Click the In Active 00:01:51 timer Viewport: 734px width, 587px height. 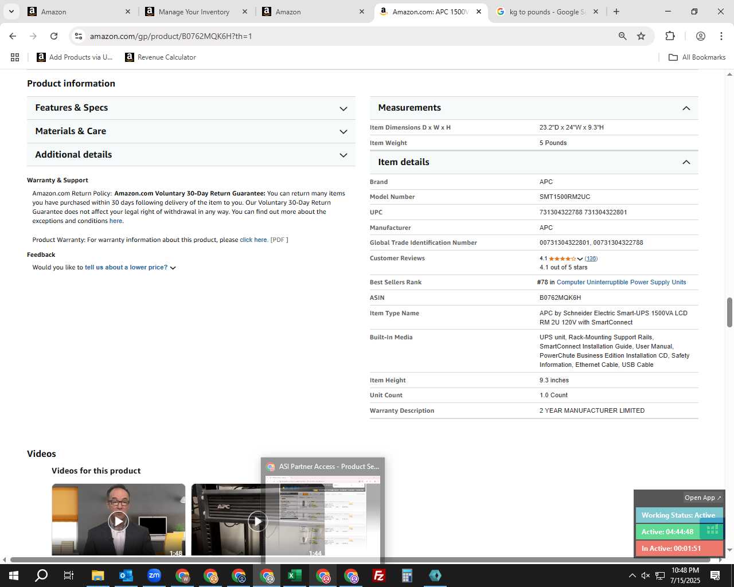click(679, 548)
